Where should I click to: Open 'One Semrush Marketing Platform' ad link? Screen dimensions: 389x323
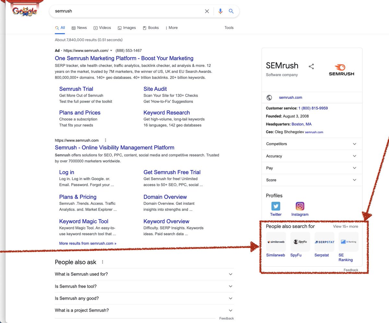pos(124,58)
